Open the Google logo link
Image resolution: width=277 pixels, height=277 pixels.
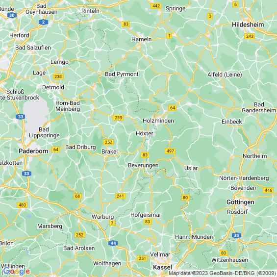17,271
